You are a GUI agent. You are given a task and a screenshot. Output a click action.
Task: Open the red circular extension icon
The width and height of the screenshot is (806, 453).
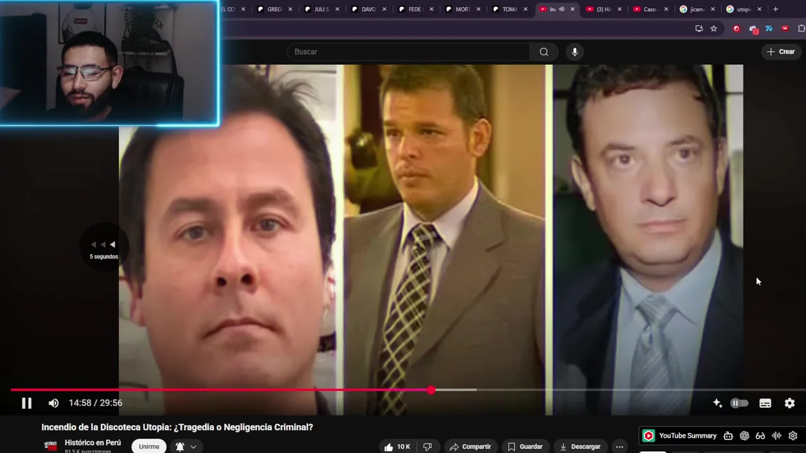click(x=736, y=28)
